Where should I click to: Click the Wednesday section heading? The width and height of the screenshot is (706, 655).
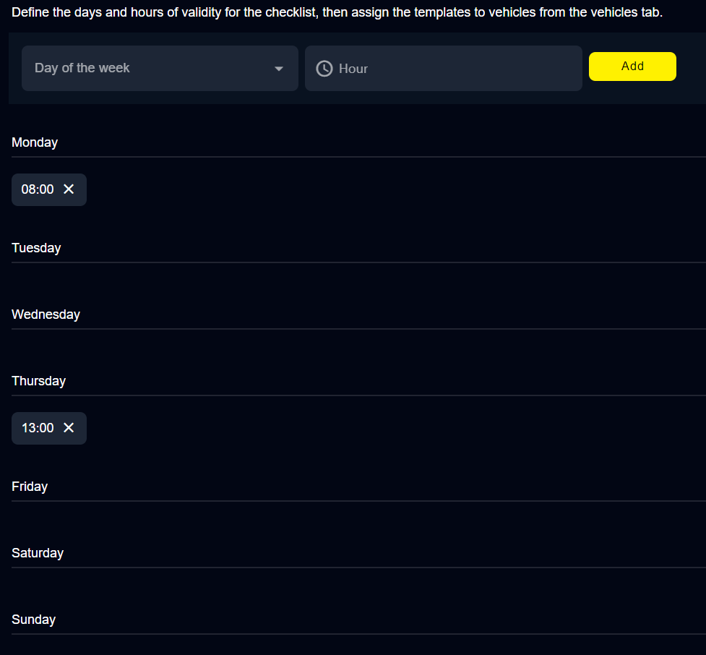(x=46, y=314)
